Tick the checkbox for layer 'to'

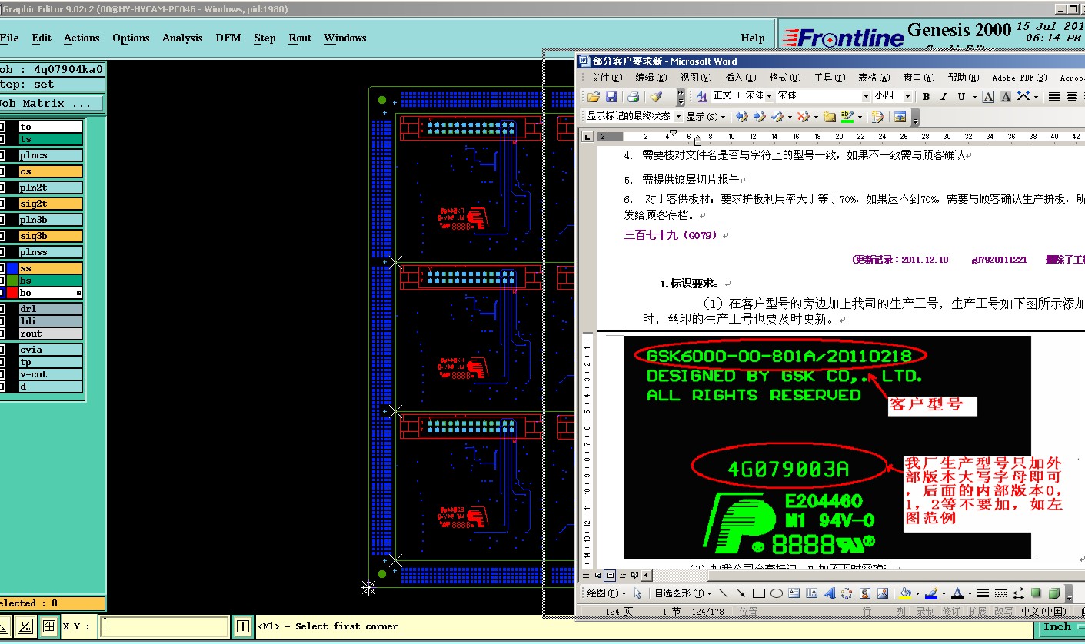[x=2, y=127]
